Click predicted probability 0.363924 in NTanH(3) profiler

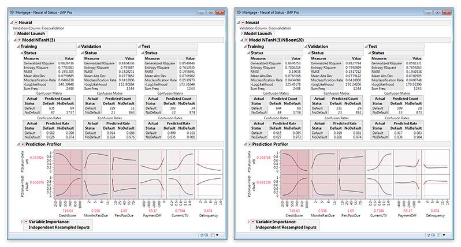pos(37,158)
